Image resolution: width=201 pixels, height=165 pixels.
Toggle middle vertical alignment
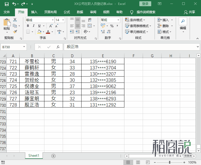click(x=78, y=20)
